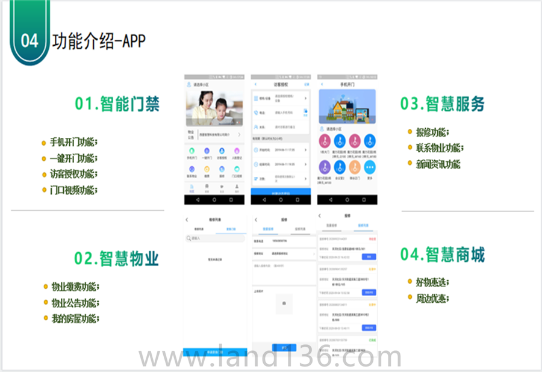The image size is (542, 372).
Task: Open the 开始时间 time picker row
Action: coord(281,149)
